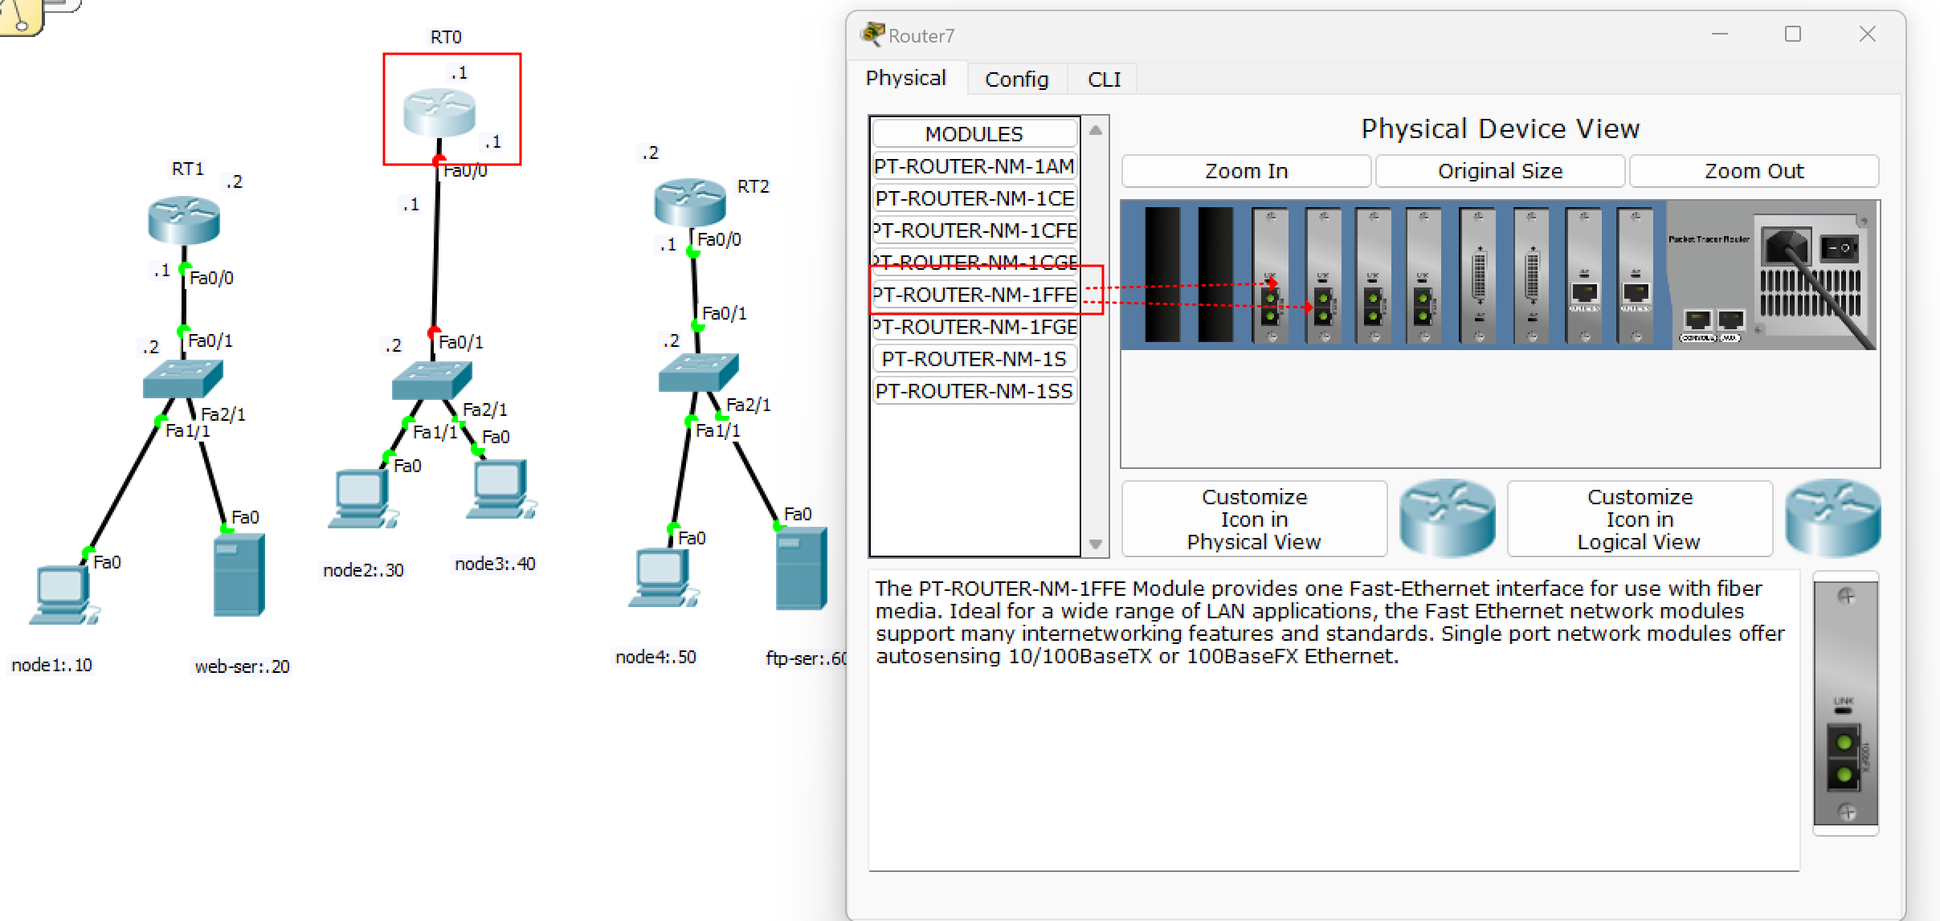Toggle the router power switch

click(1839, 248)
